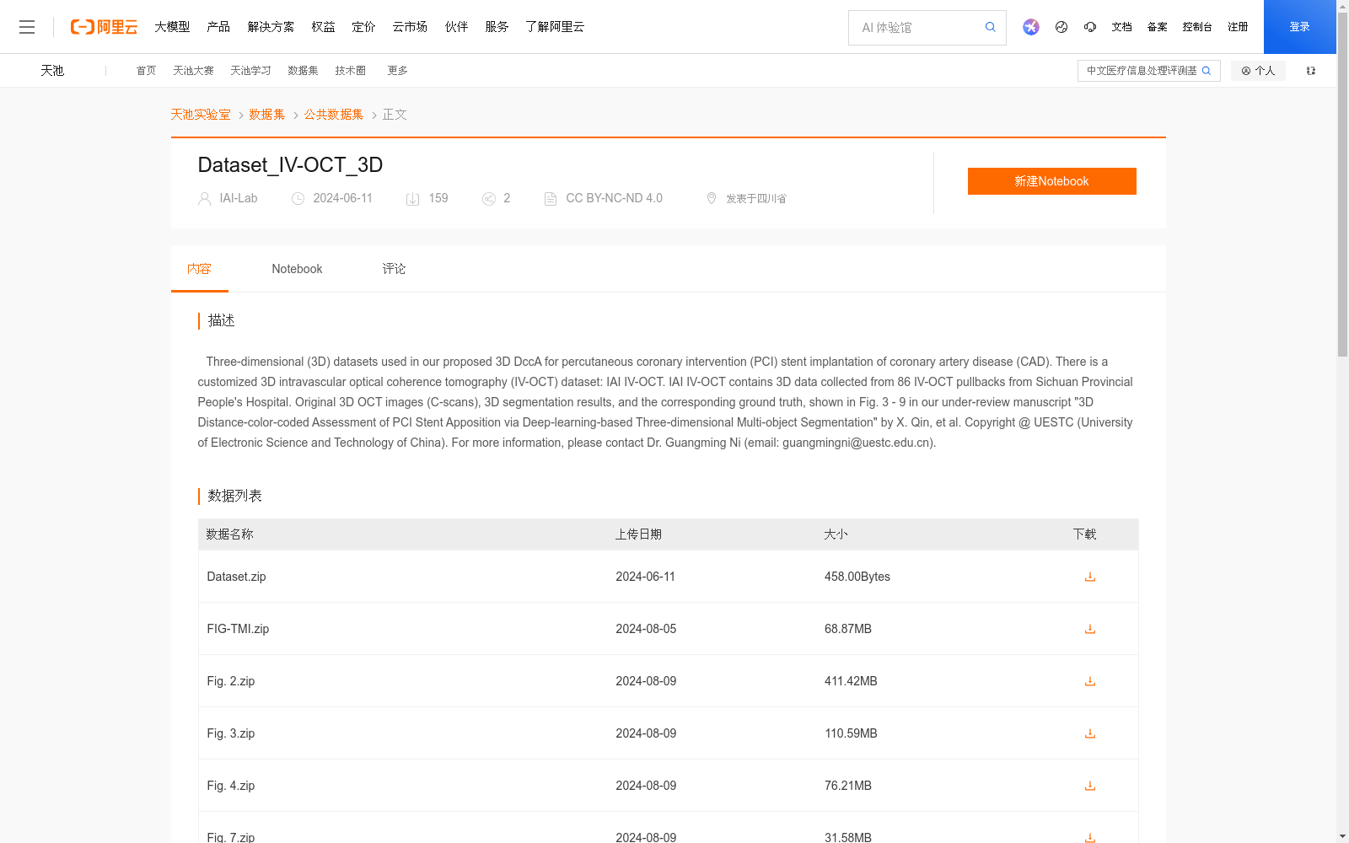
Task: Click the Dataset.zip file name
Action: coord(236,577)
